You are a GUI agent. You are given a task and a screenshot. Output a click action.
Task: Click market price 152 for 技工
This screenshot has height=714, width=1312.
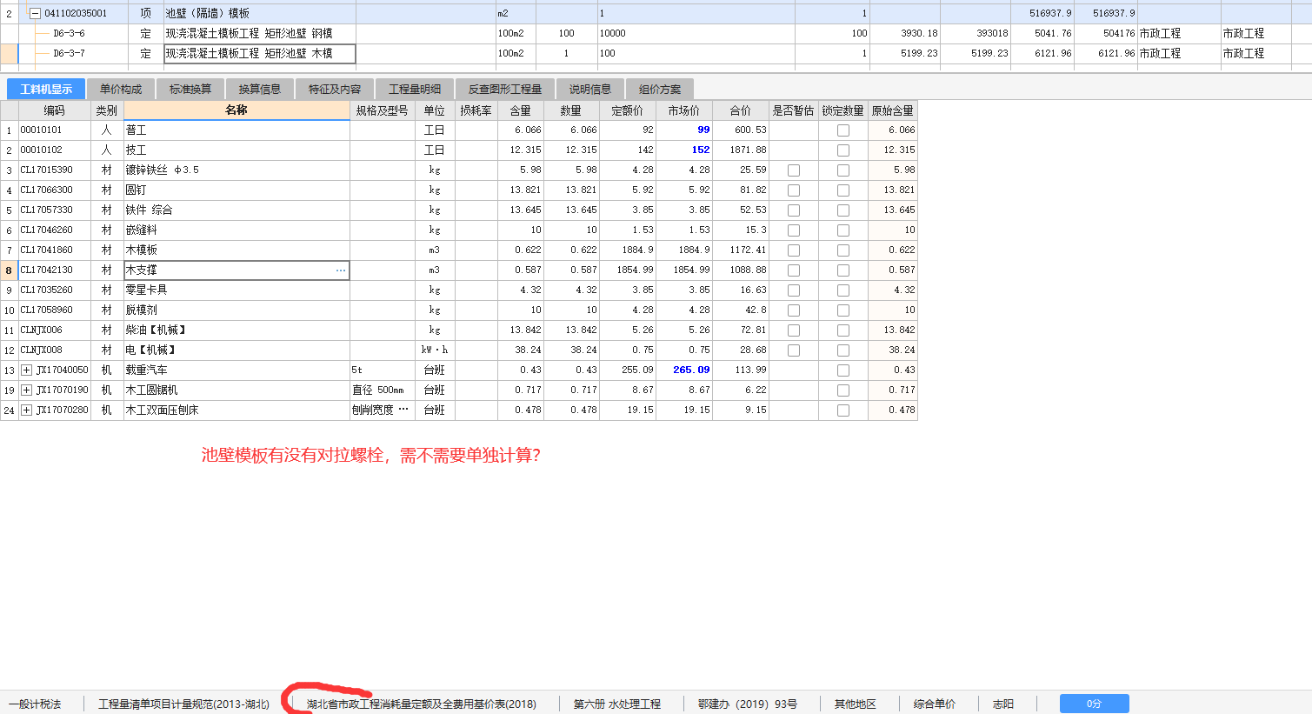[x=701, y=150]
